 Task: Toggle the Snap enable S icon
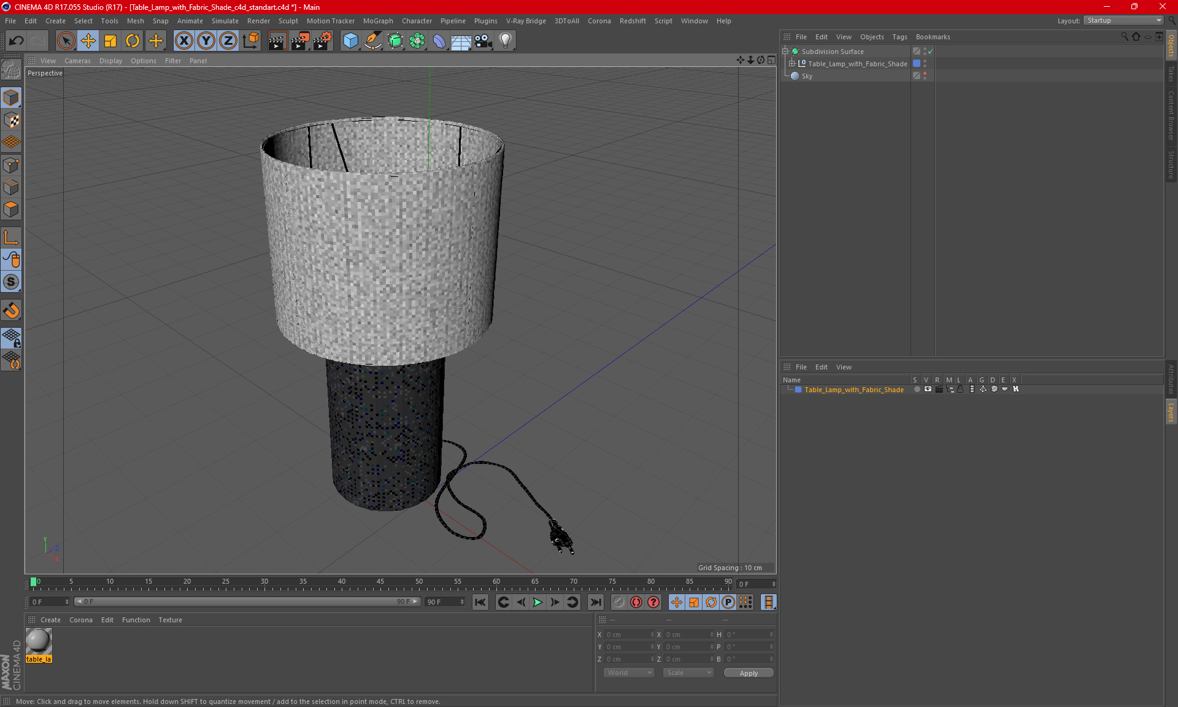11,282
